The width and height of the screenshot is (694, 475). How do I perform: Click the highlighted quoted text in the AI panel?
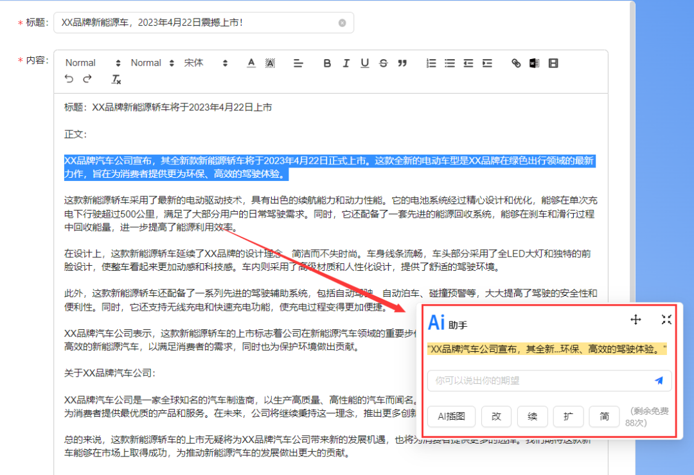point(547,349)
